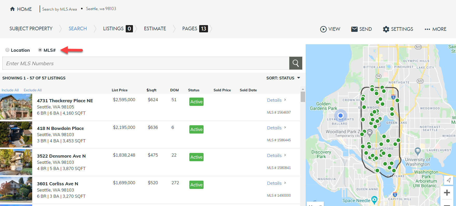The width and height of the screenshot is (456, 206).
Task: Click the Include All link
Action: pyautogui.click(x=10, y=90)
